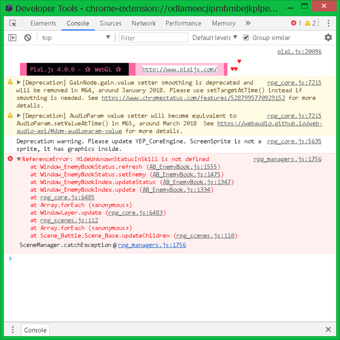Viewport: 340px width, 340px height.
Task: Minimize the Developer Tools window
Action: click(x=290, y=8)
